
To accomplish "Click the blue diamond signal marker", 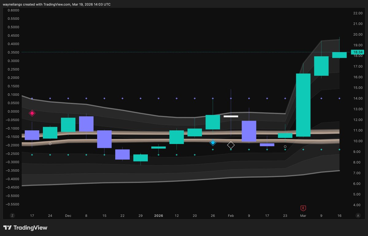I will [213, 143].
